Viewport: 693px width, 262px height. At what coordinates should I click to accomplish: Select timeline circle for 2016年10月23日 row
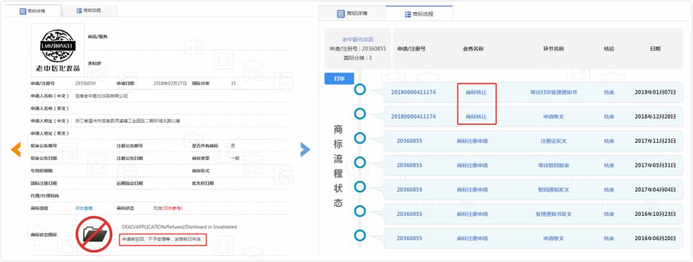click(360, 211)
